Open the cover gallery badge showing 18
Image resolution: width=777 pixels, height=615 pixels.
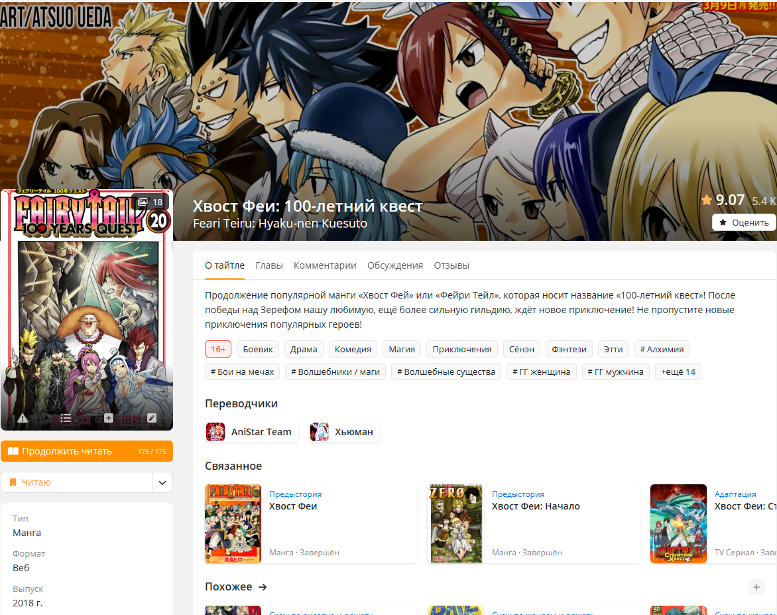150,202
